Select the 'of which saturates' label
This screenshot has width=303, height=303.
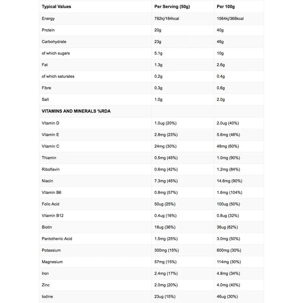58,76
